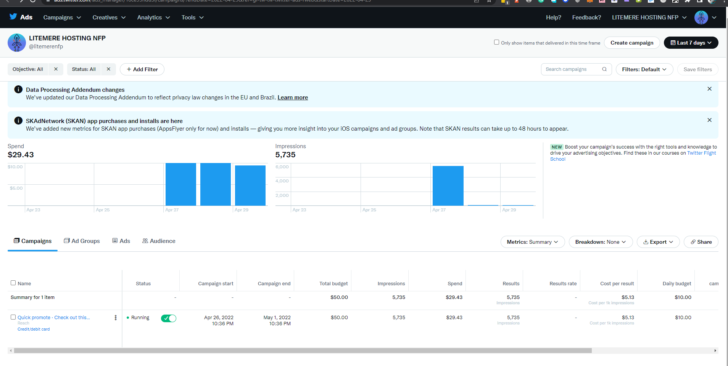This screenshot has height=366, width=728.
Task: Sort by the Total budget column header
Action: 333,283
